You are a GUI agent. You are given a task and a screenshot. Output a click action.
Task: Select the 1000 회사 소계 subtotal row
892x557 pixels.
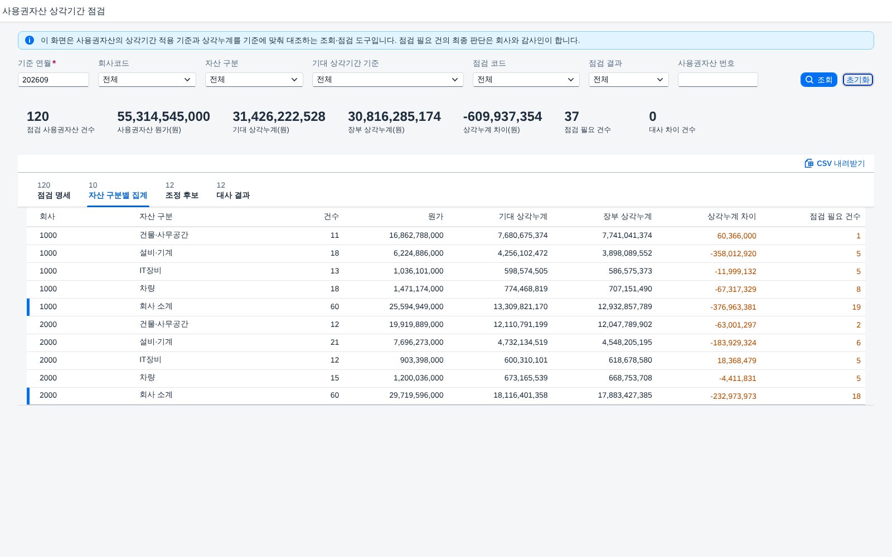pyautogui.click(x=446, y=307)
